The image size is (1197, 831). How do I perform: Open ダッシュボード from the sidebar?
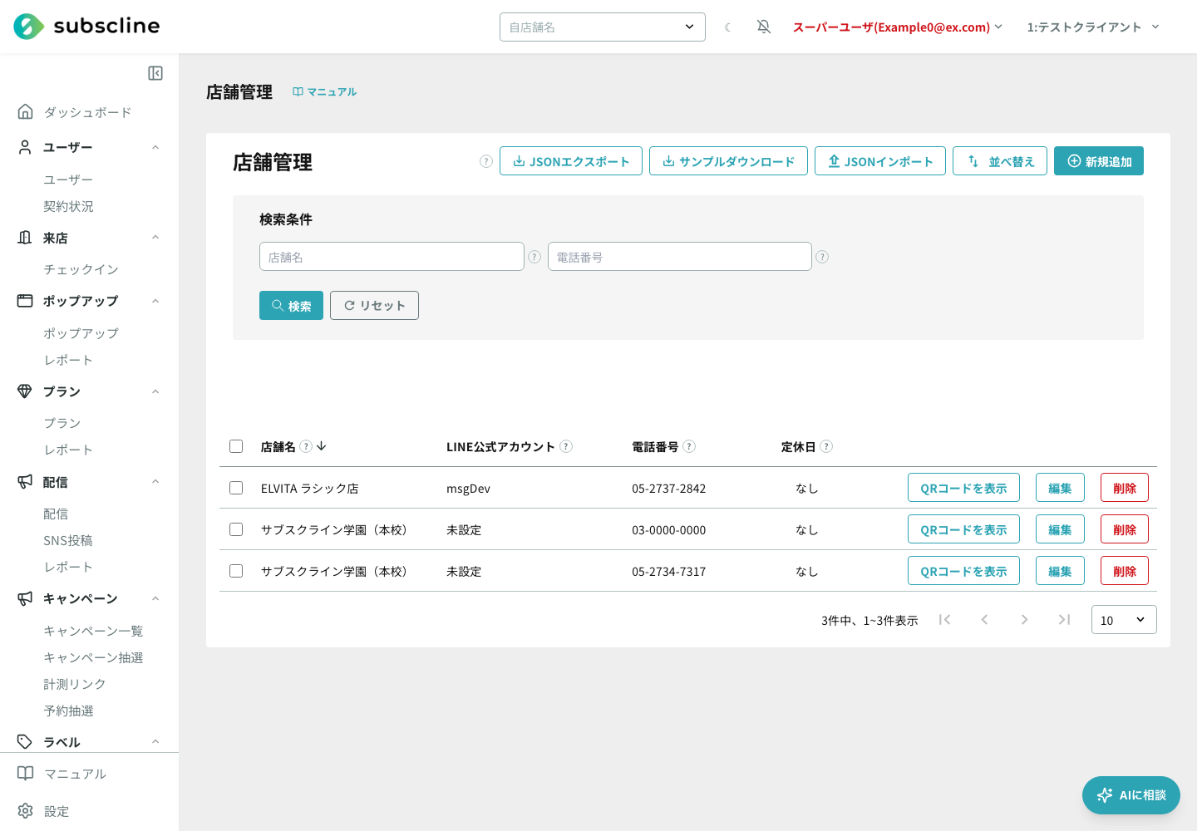(89, 112)
